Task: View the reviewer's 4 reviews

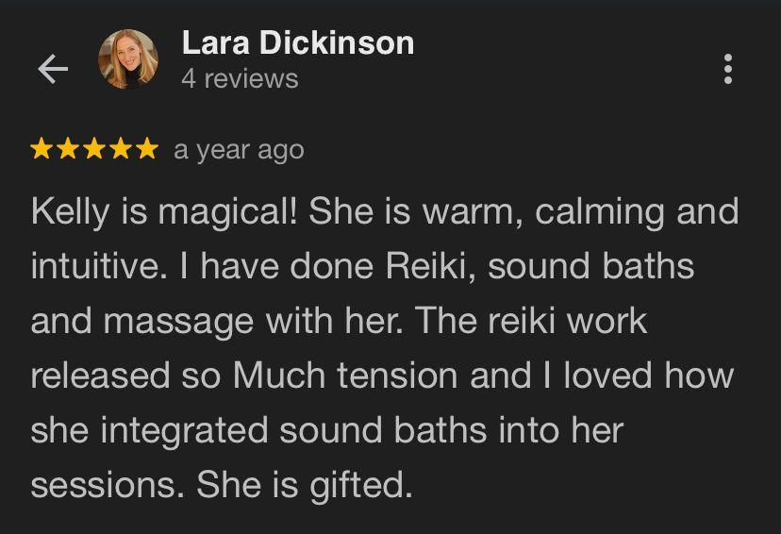Action: tap(241, 78)
